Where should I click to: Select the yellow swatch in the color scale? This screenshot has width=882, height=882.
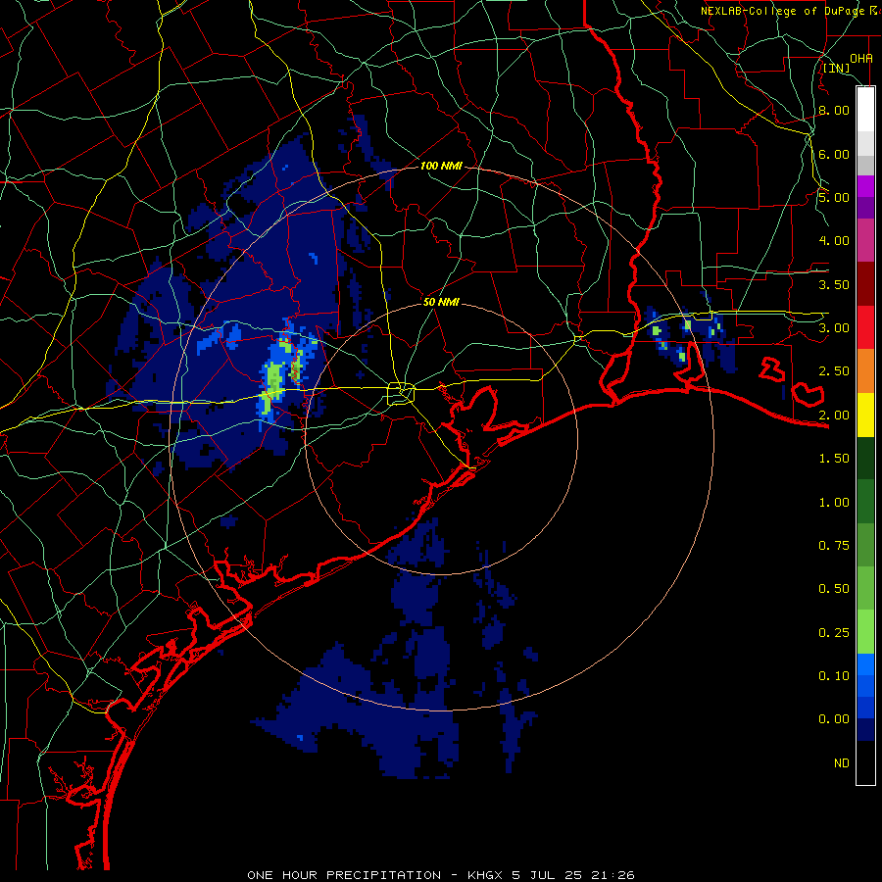point(865,415)
